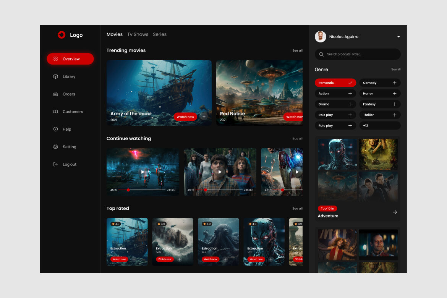Open the Orders sidebar item
This screenshot has width=447, height=298.
64,94
